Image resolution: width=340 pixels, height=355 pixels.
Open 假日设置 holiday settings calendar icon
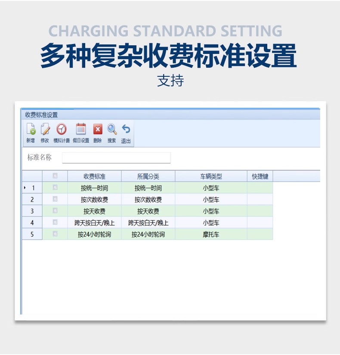[x=80, y=129]
